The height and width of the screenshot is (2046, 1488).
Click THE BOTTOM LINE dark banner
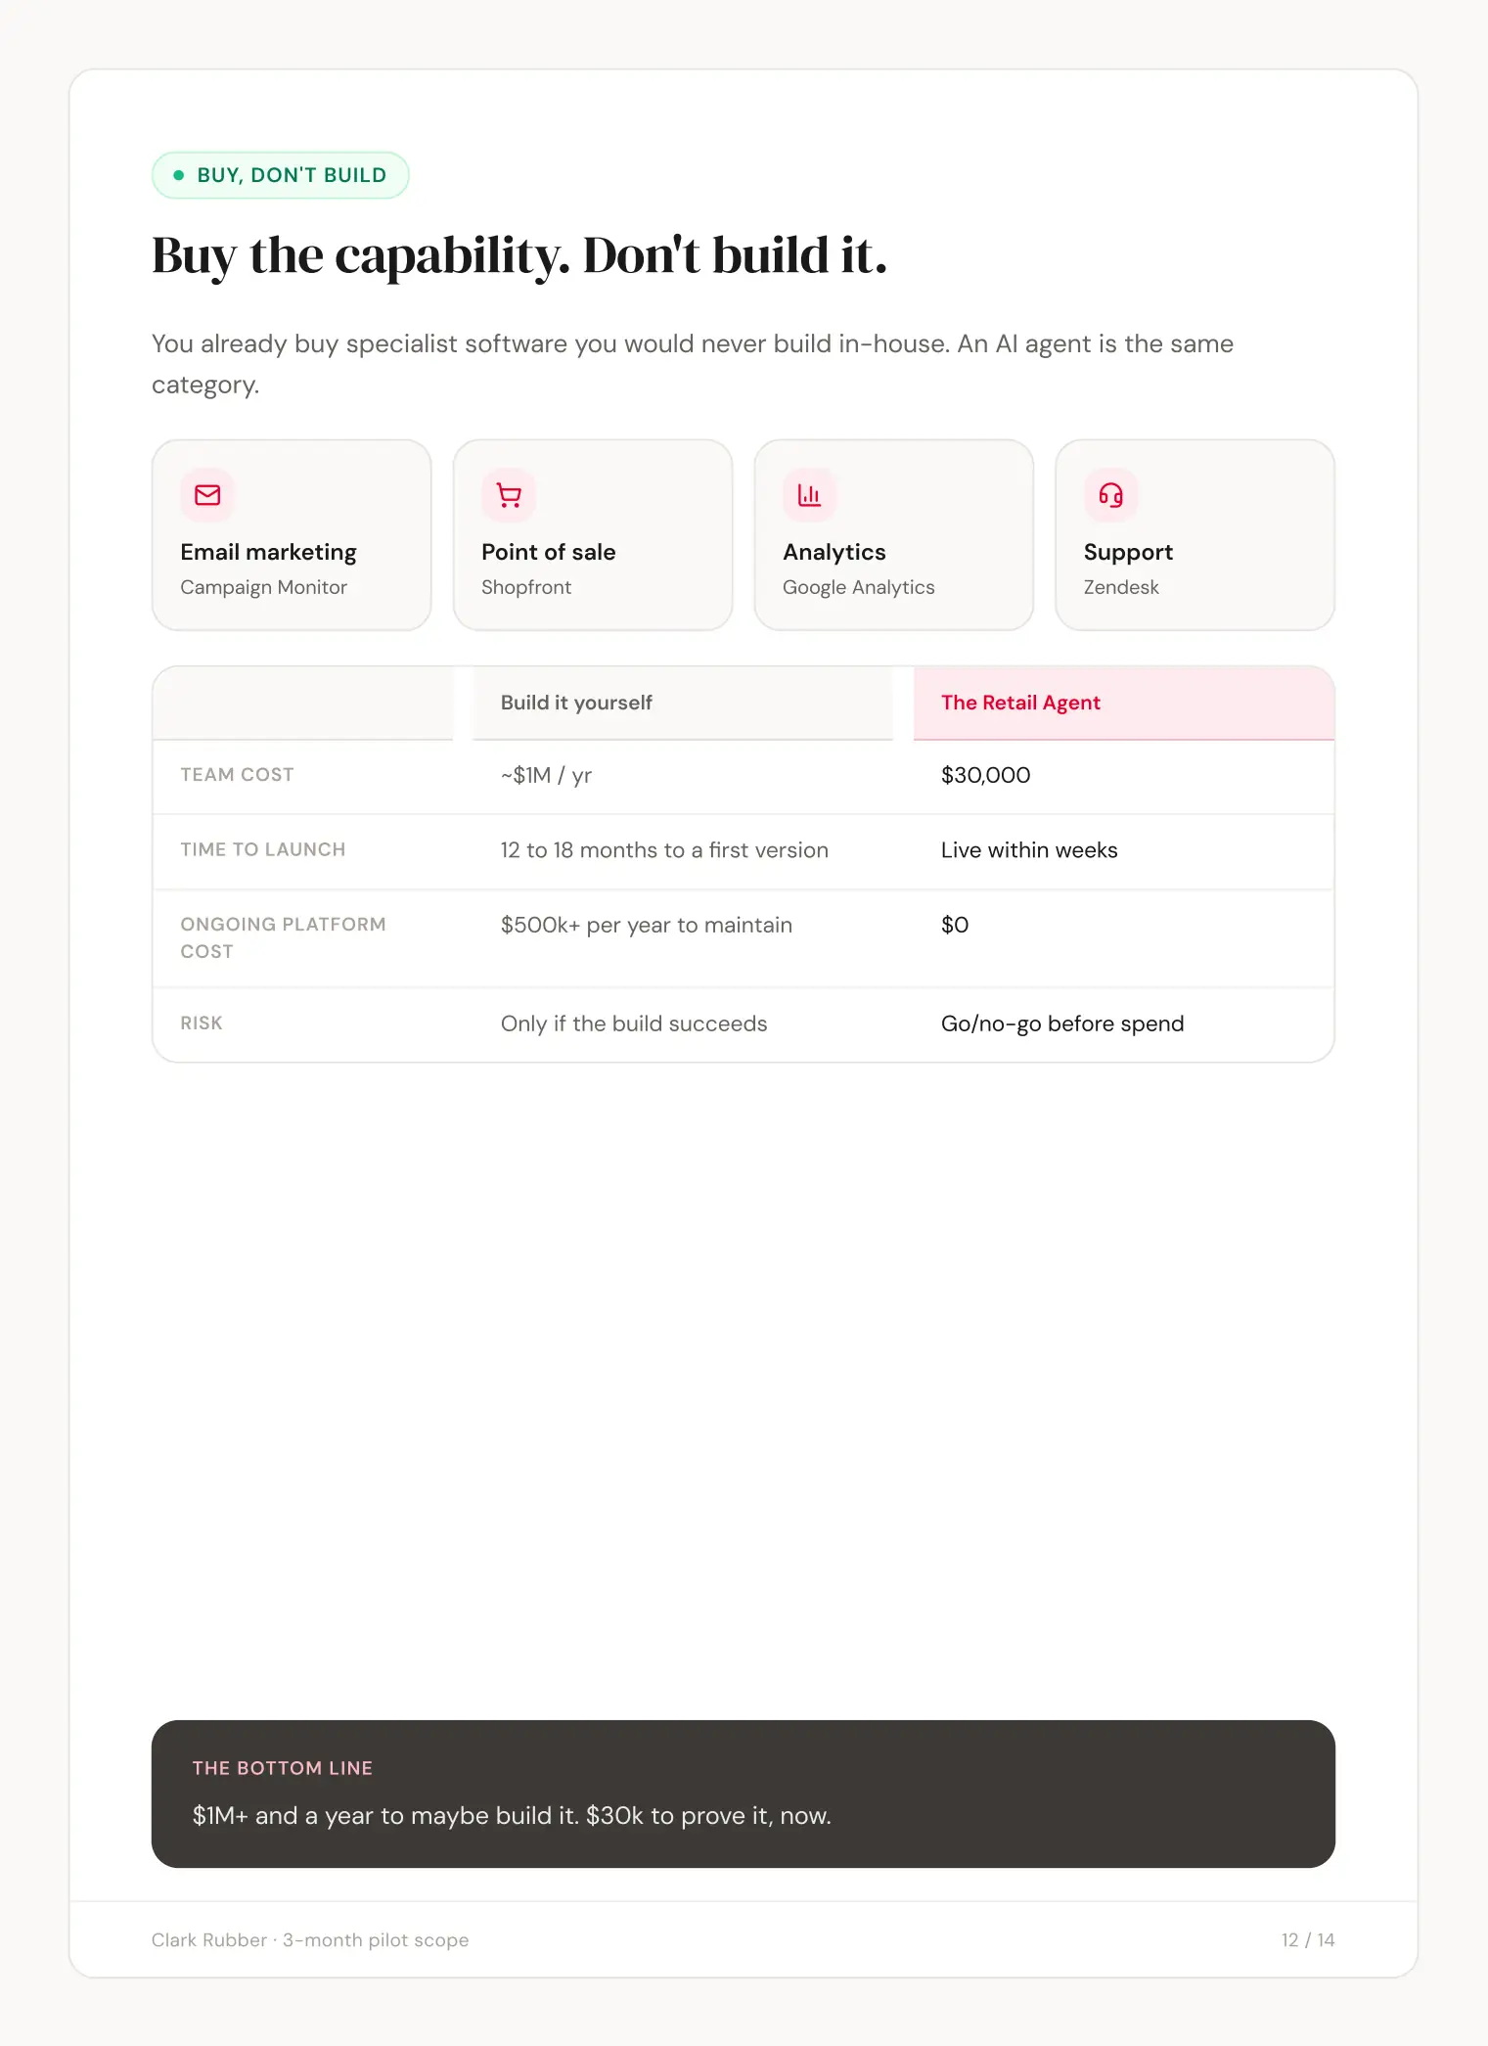[744, 1794]
